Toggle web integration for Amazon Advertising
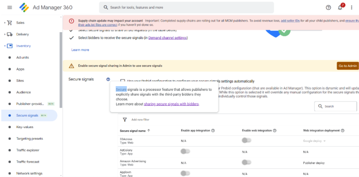The width and height of the screenshot is (359, 177). (246, 162)
